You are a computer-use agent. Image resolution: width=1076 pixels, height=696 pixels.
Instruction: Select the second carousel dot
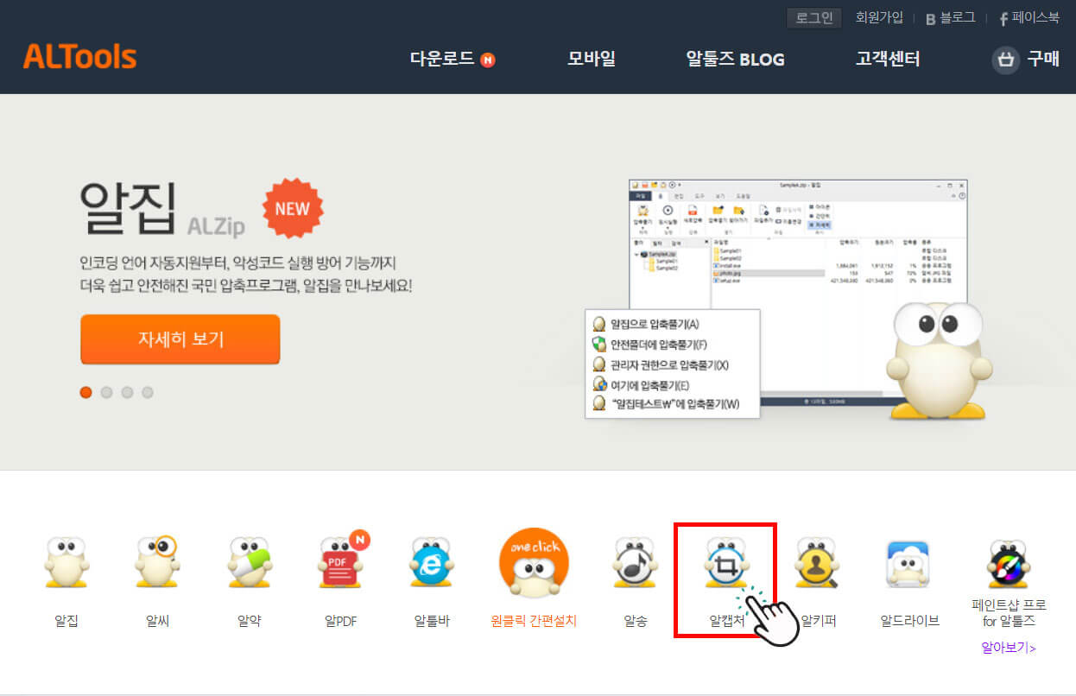tap(106, 392)
